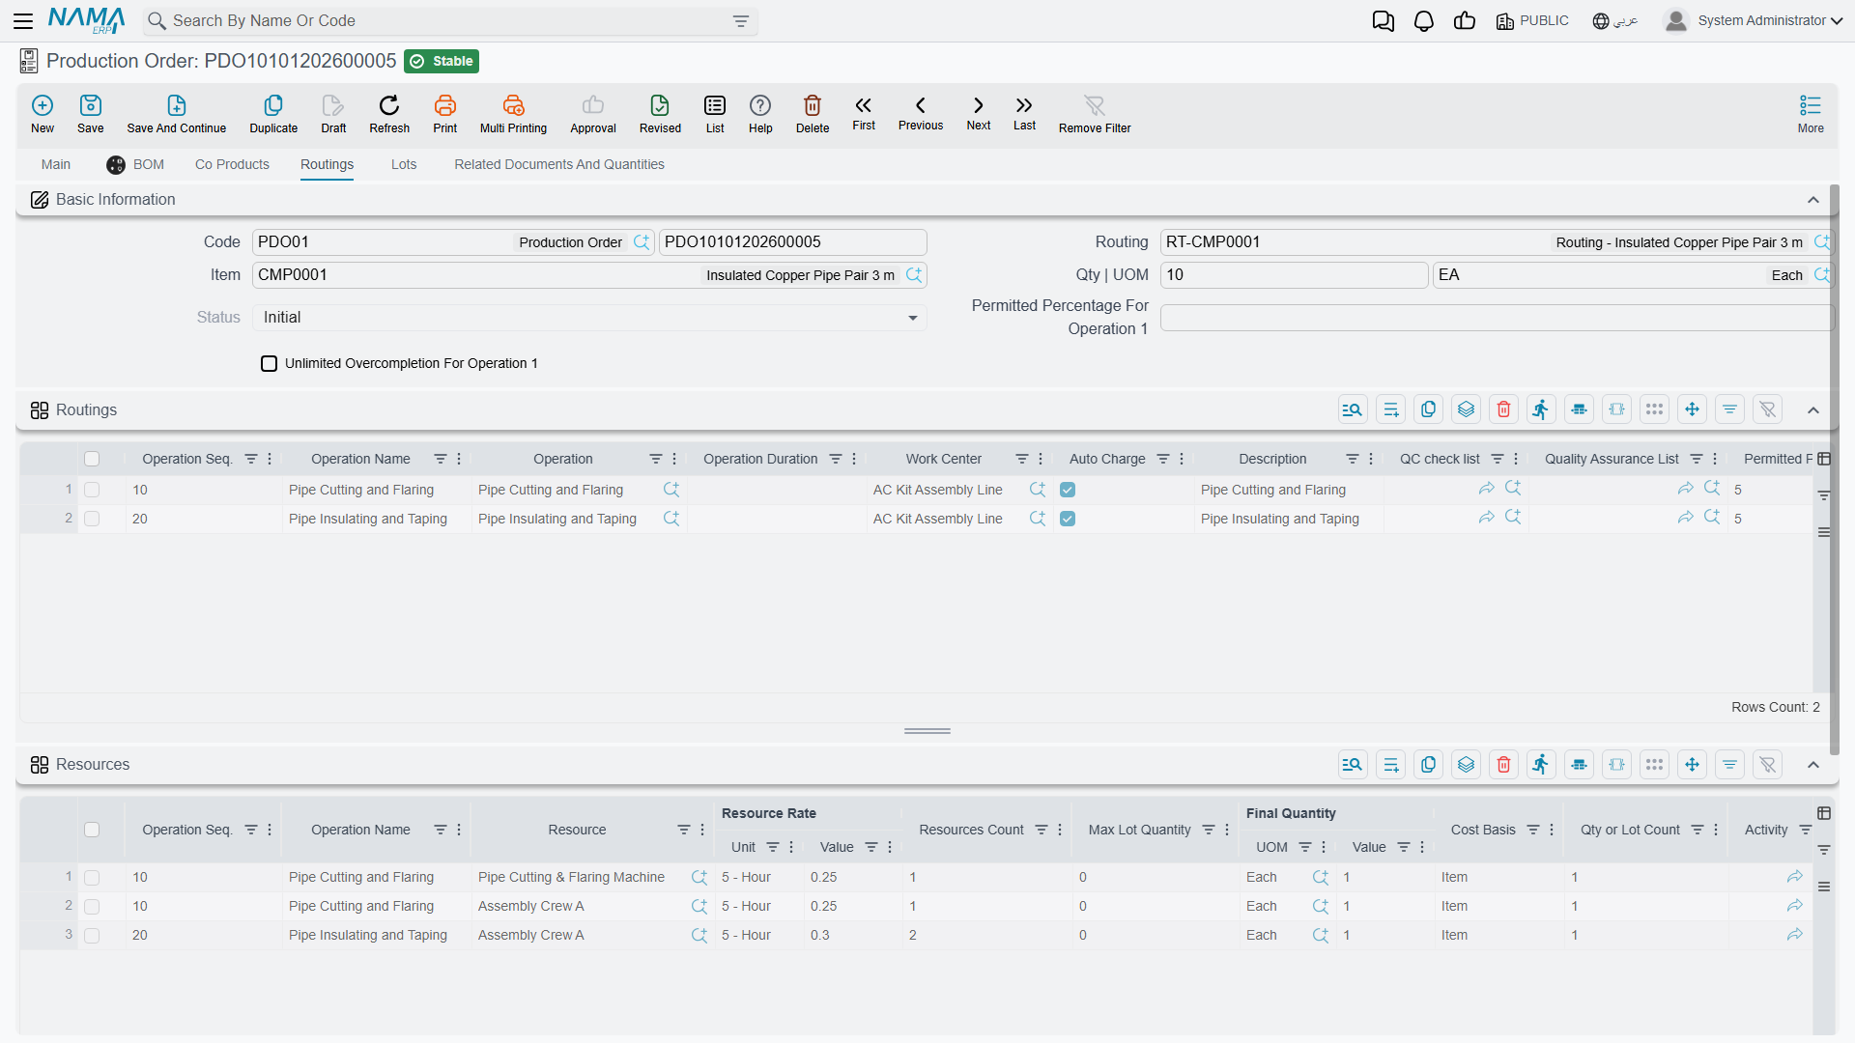Open Multi Printing option
The image size is (1855, 1043).
513,113
